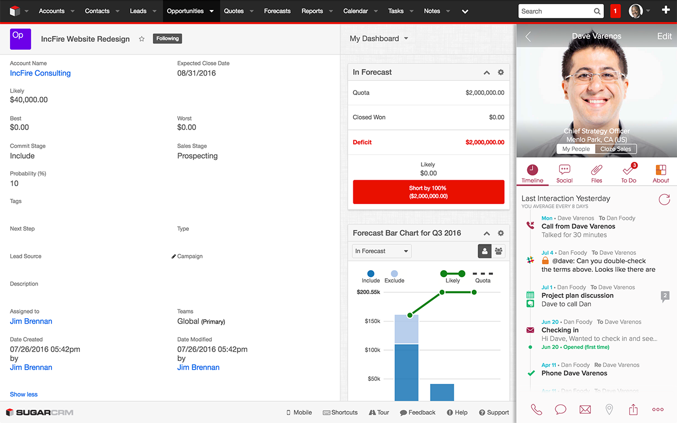Toggle the Following button off
The image size is (677, 423).
pyautogui.click(x=167, y=38)
